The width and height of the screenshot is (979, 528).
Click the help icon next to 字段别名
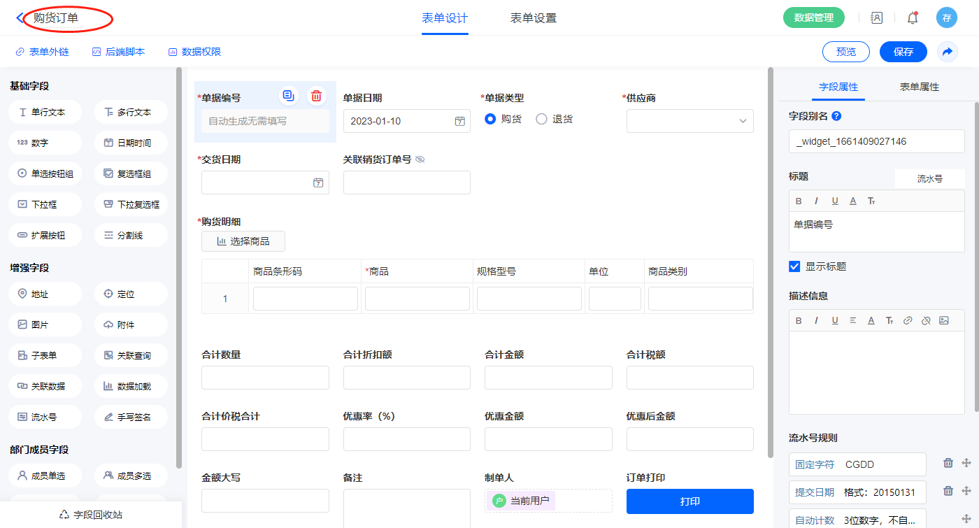[x=836, y=116]
